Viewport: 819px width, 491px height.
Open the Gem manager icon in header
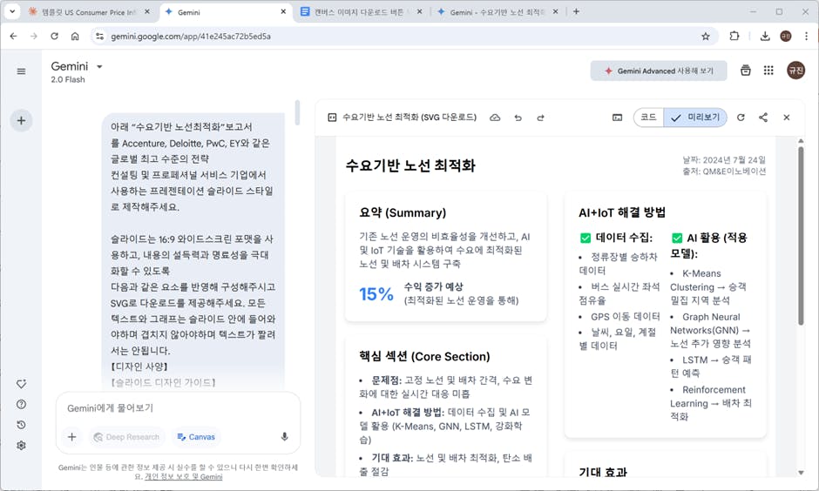point(745,71)
